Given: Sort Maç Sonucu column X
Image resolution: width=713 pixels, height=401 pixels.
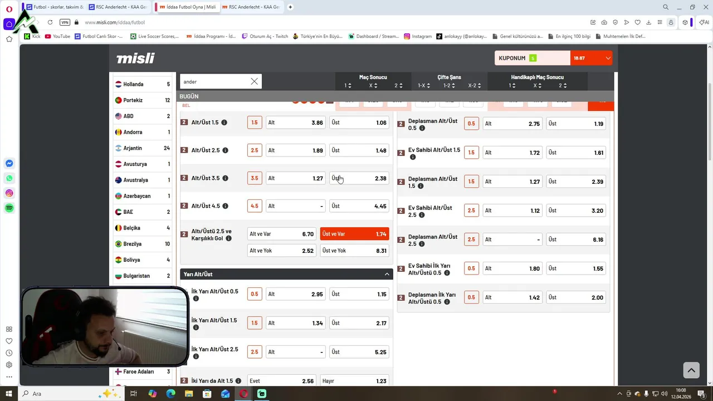Looking at the screenshot, I should click(373, 86).
